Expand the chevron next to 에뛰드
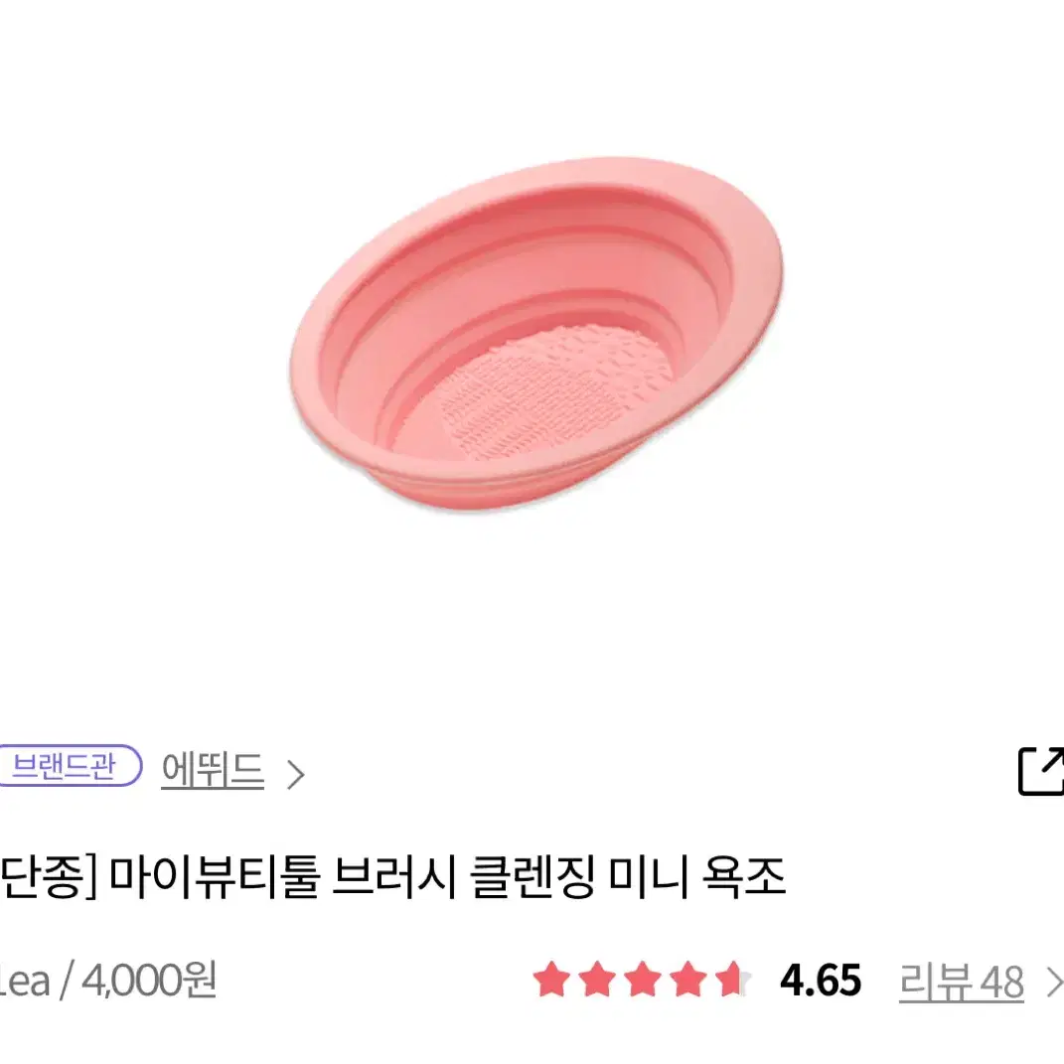 pyautogui.click(x=295, y=774)
